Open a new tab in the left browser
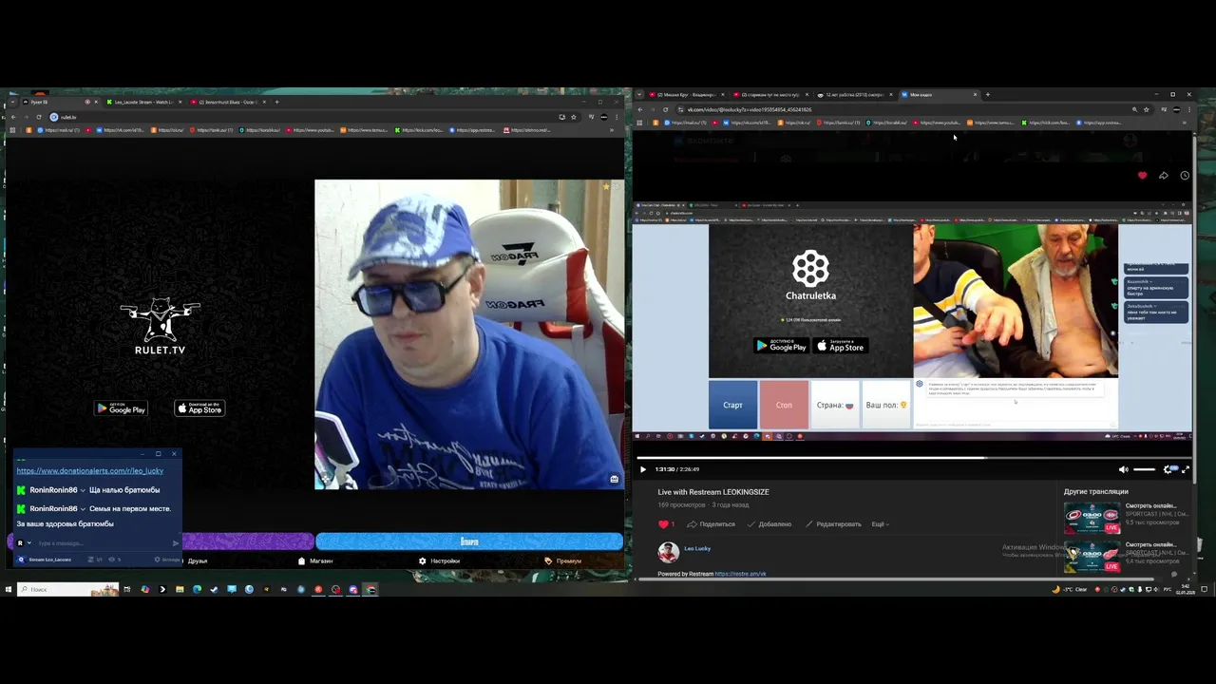The image size is (1216, 684). coord(276,102)
